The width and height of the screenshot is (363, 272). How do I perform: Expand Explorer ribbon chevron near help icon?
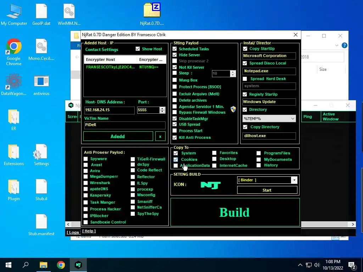click(337, 45)
